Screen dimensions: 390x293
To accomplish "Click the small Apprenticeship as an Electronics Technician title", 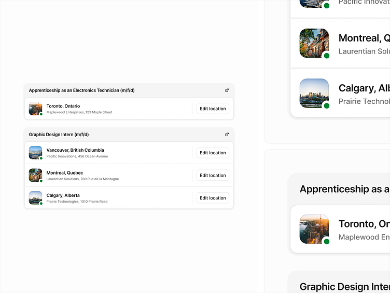I will (81, 90).
